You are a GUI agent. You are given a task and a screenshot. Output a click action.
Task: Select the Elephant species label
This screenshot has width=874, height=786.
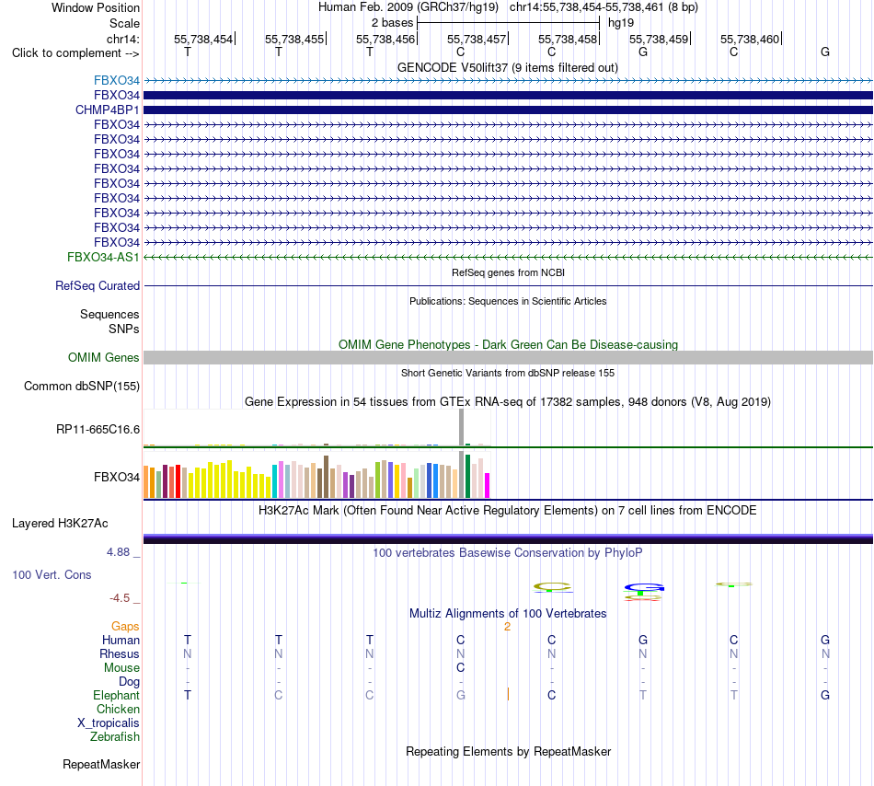click(116, 695)
